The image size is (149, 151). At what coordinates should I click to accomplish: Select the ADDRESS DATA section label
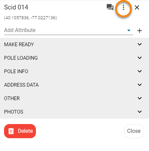pos(21,85)
